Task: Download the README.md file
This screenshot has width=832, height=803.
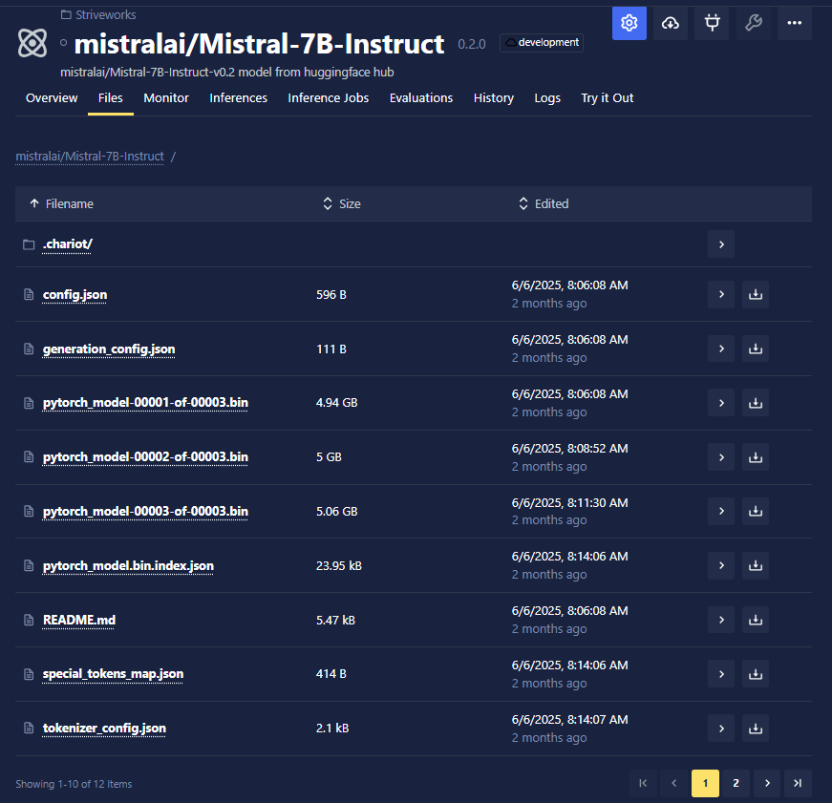Action: [756, 620]
